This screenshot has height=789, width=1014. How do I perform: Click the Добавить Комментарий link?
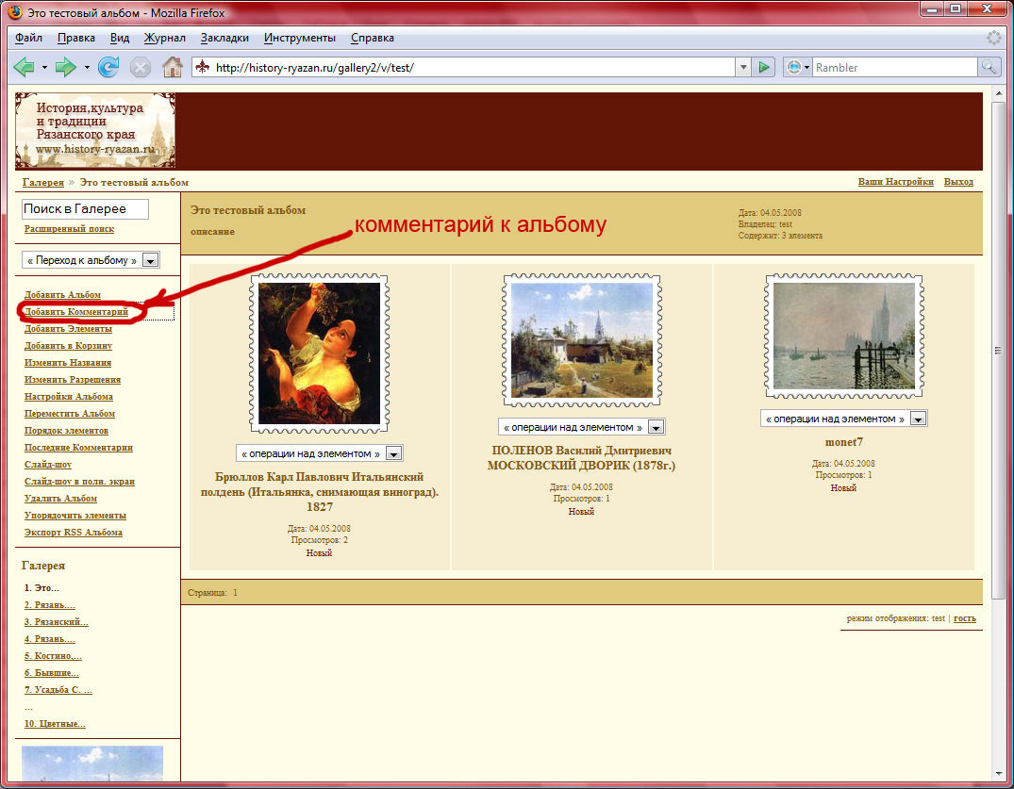[76, 311]
